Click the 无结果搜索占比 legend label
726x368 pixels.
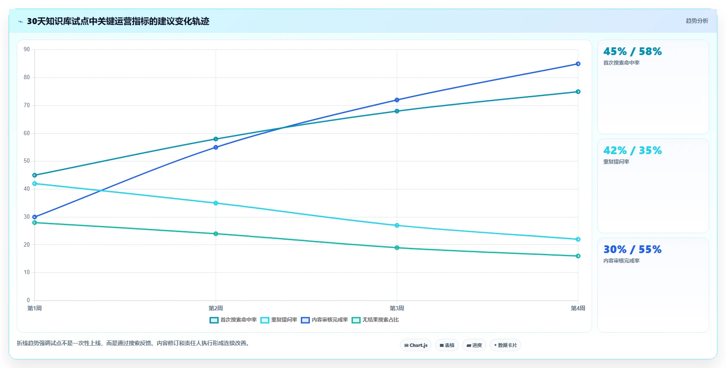(x=380, y=320)
